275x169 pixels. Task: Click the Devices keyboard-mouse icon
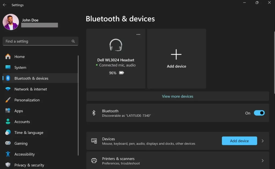[x=94, y=141]
